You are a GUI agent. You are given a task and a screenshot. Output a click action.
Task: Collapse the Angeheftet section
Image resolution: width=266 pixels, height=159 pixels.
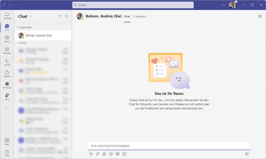tap(24, 27)
